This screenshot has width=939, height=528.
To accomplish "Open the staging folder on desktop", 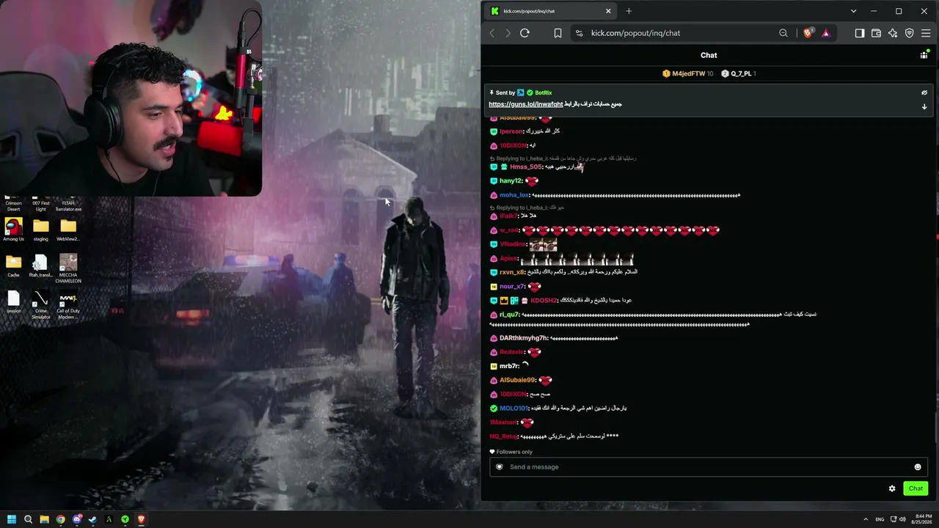I will [x=40, y=230].
